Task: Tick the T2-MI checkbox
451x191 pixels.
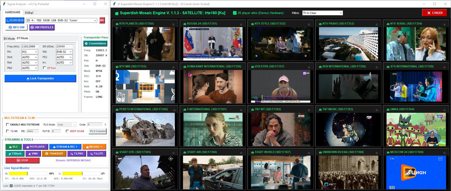Action: click(8, 131)
